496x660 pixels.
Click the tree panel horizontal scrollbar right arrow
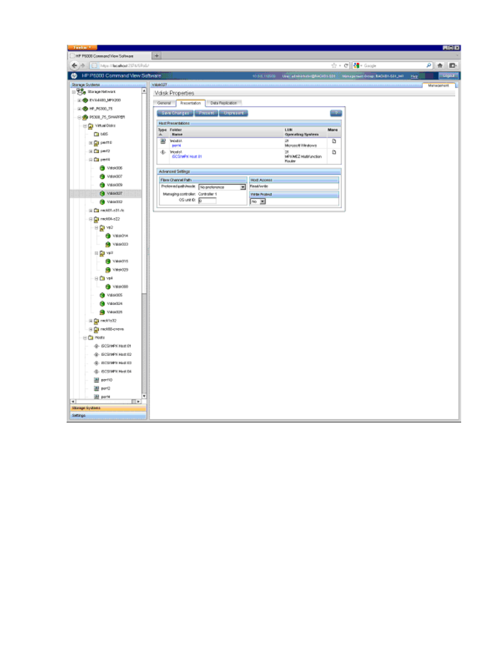pyautogui.click(x=139, y=402)
